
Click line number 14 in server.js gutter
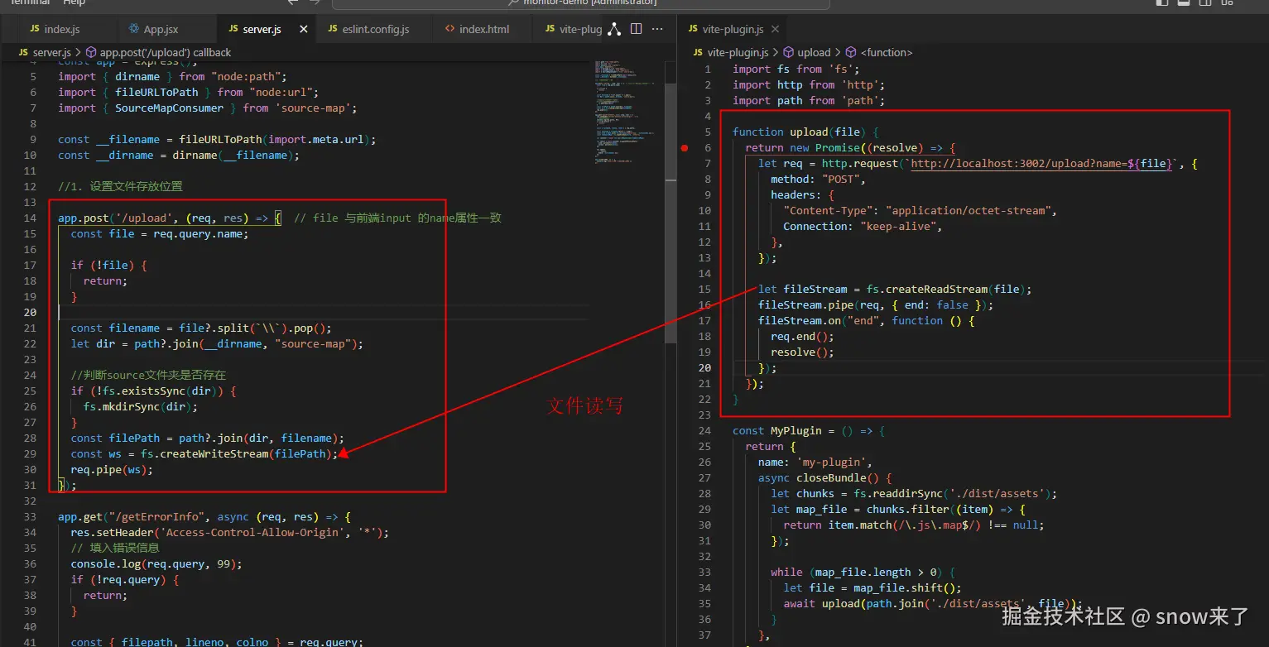click(x=31, y=218)
